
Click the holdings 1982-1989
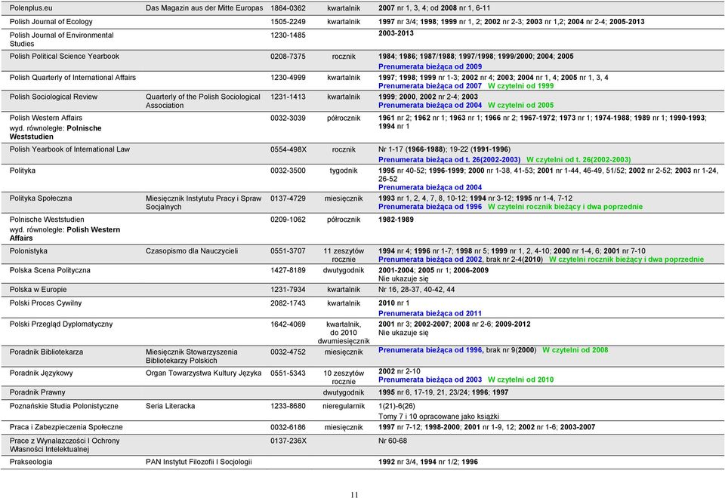click(x=396, y=220)
